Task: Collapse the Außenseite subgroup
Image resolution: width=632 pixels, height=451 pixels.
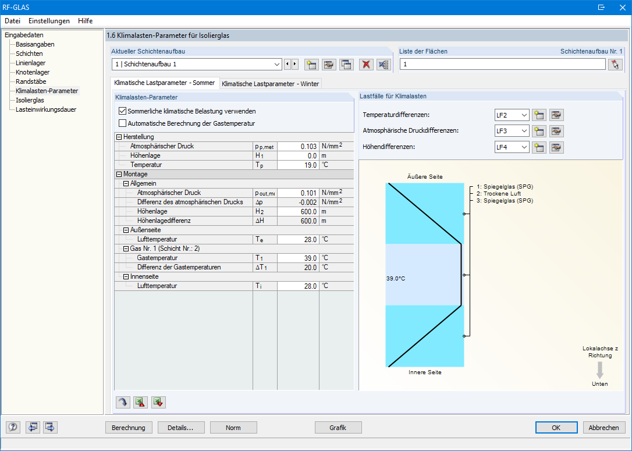Action: (x=126, y=230)
